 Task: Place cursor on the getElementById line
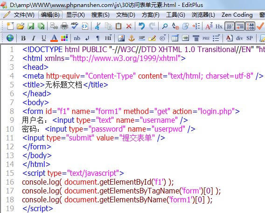click(98, 182)
